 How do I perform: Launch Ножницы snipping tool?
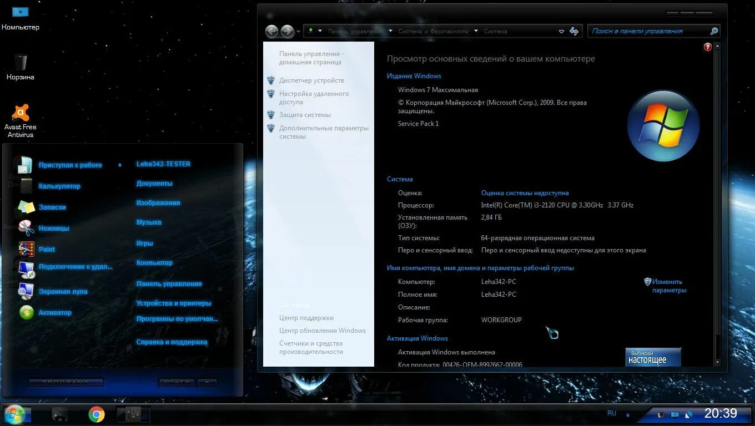click(x=54, y=228)
